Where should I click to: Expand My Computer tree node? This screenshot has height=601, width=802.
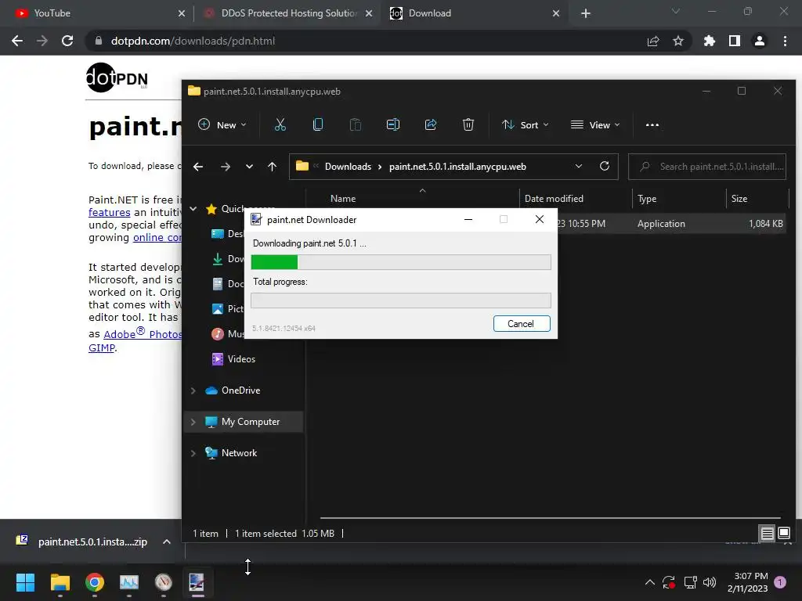pyautogui.click(x=193, y=422)
